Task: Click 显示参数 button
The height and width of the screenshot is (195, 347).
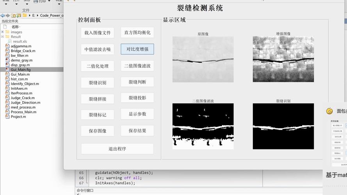Action: coord(137,114)
